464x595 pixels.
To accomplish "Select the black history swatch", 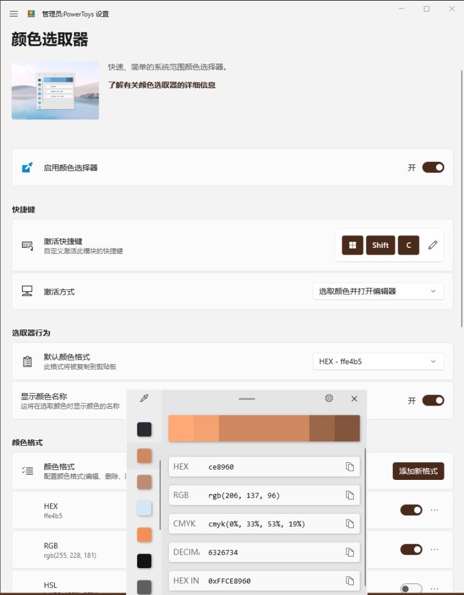I will 144,561.
